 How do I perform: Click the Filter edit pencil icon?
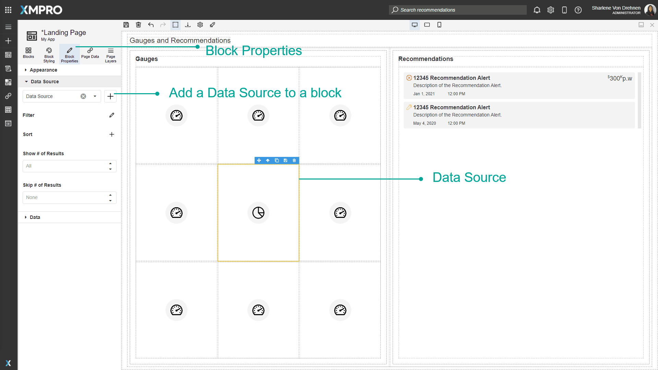click(112, 115)
